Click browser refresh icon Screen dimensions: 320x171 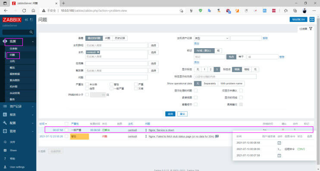pos(24,11)
